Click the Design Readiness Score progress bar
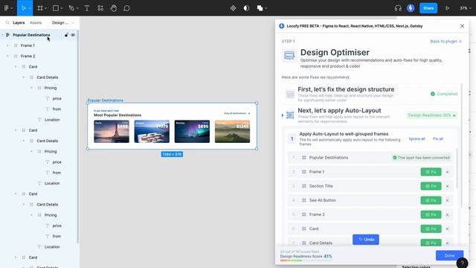 [x=306, y=261]
